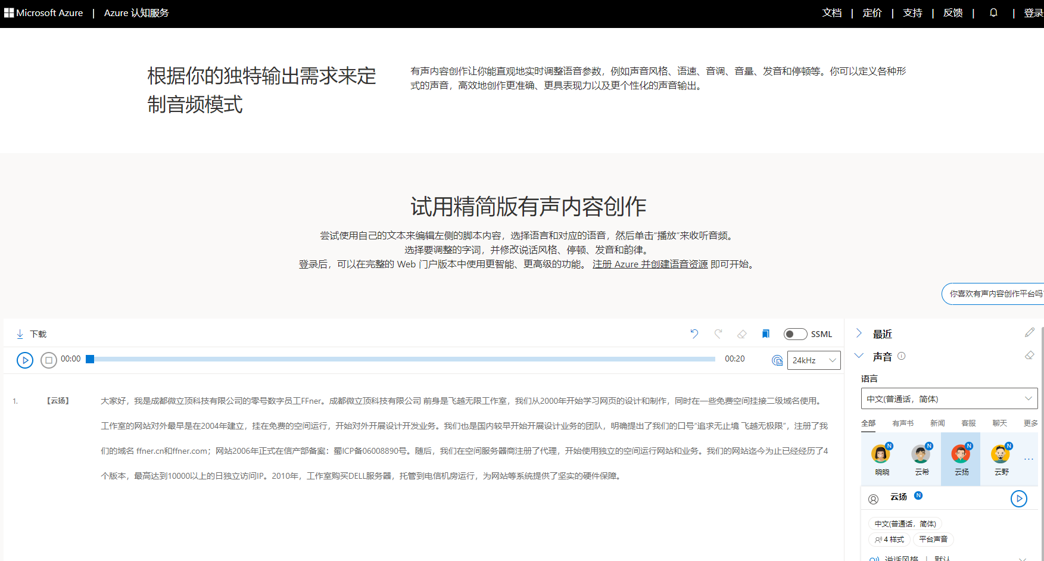This screenshot has height=561, width=1044.
Task: Click the 你喜欢有声内容创作平台吗 feedback button
Action: pos(993,294)
